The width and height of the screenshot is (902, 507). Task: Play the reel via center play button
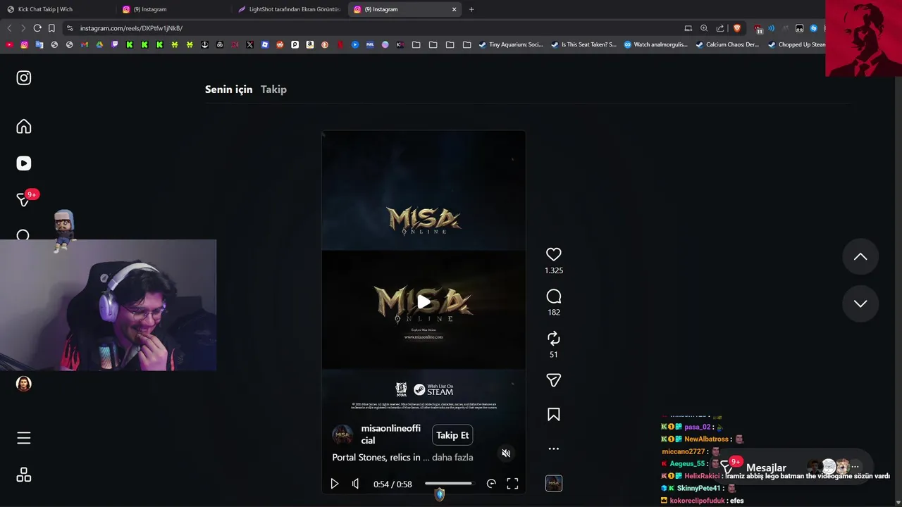(x=424, y=302)
